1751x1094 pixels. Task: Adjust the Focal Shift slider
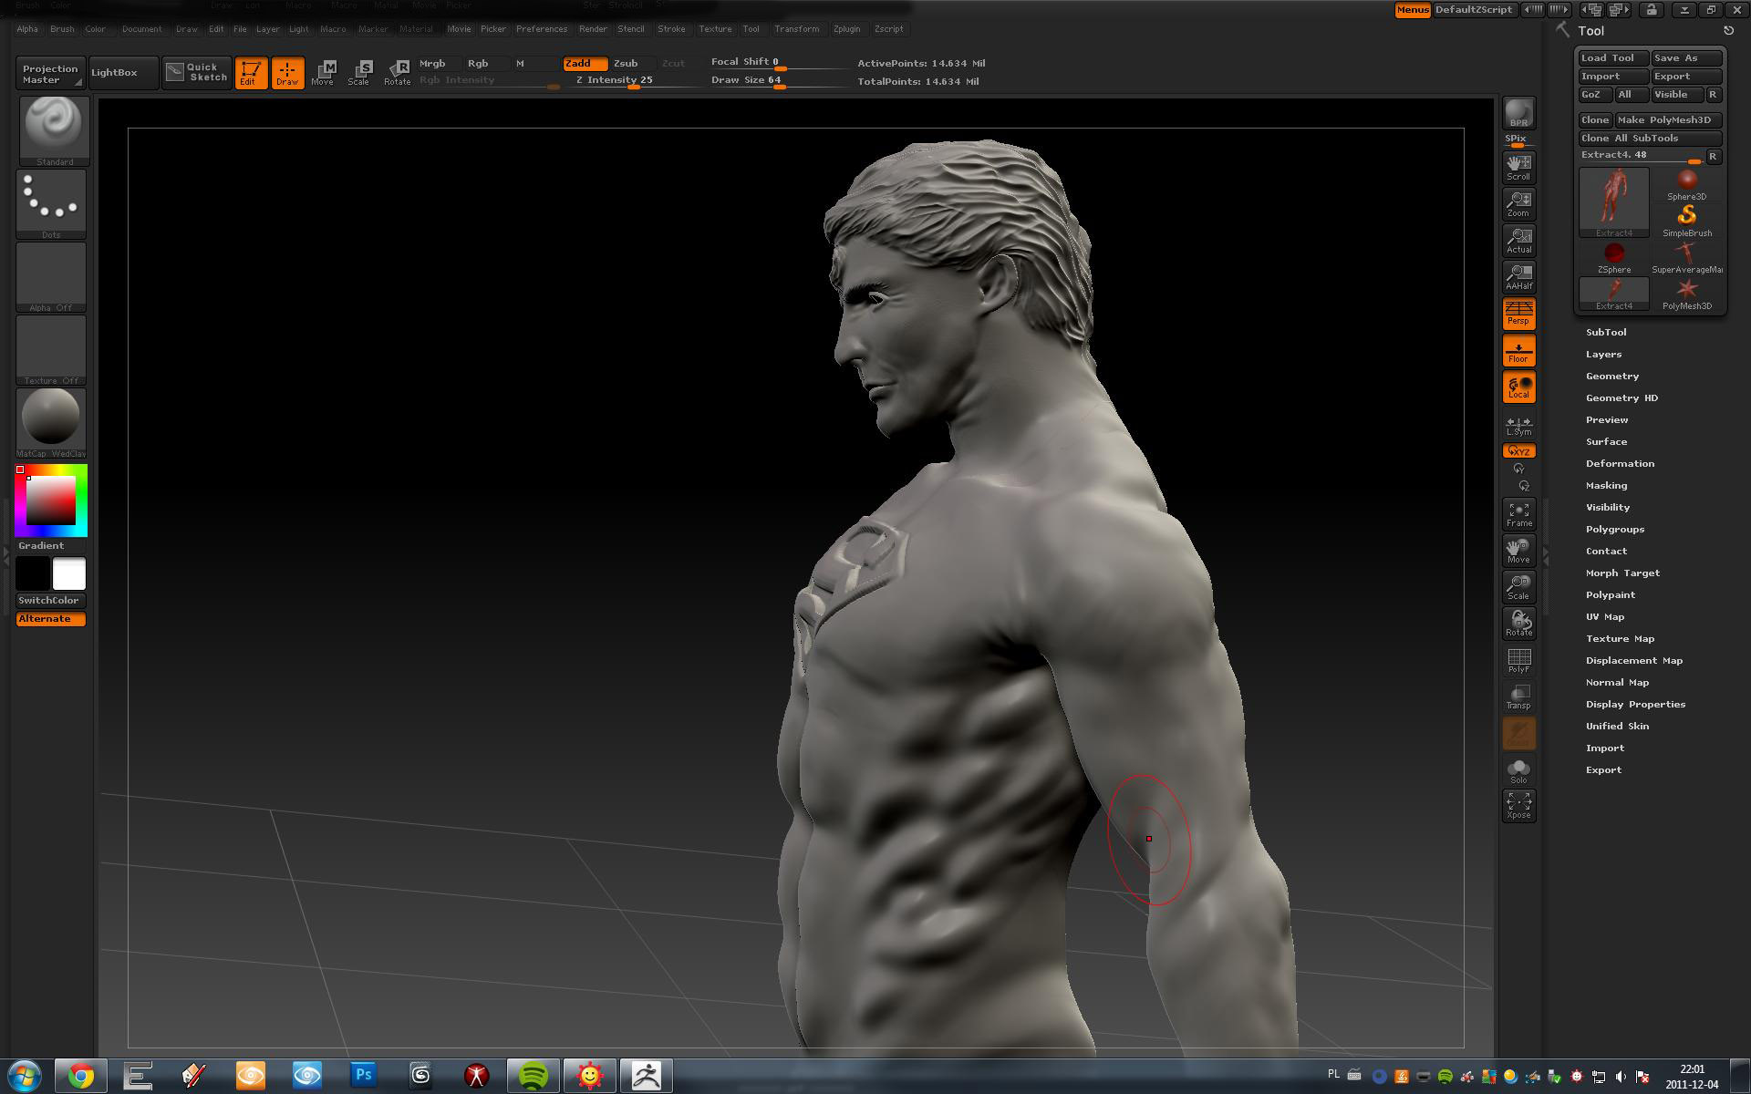tap(778, 63)
